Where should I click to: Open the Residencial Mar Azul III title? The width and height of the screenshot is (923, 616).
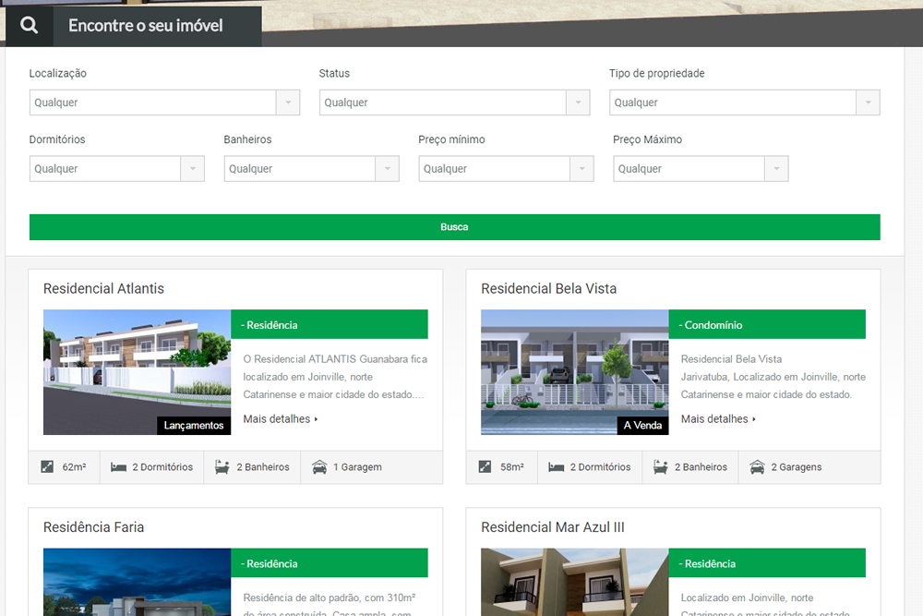[x=553, y=527]
